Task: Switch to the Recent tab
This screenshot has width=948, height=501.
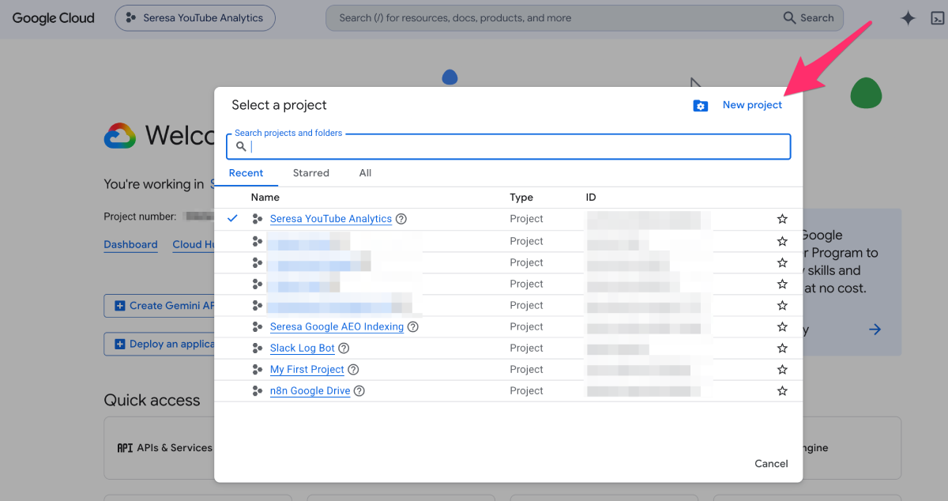Action: pyautogui.click(x=246, y=173)
